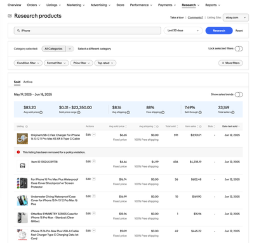Sort by Total sold column arrows
The width and height of the screenshot is (254, 243).
(x=177, y=126)
